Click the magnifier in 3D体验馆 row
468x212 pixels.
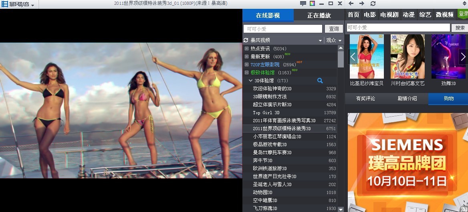click(320, 81)
